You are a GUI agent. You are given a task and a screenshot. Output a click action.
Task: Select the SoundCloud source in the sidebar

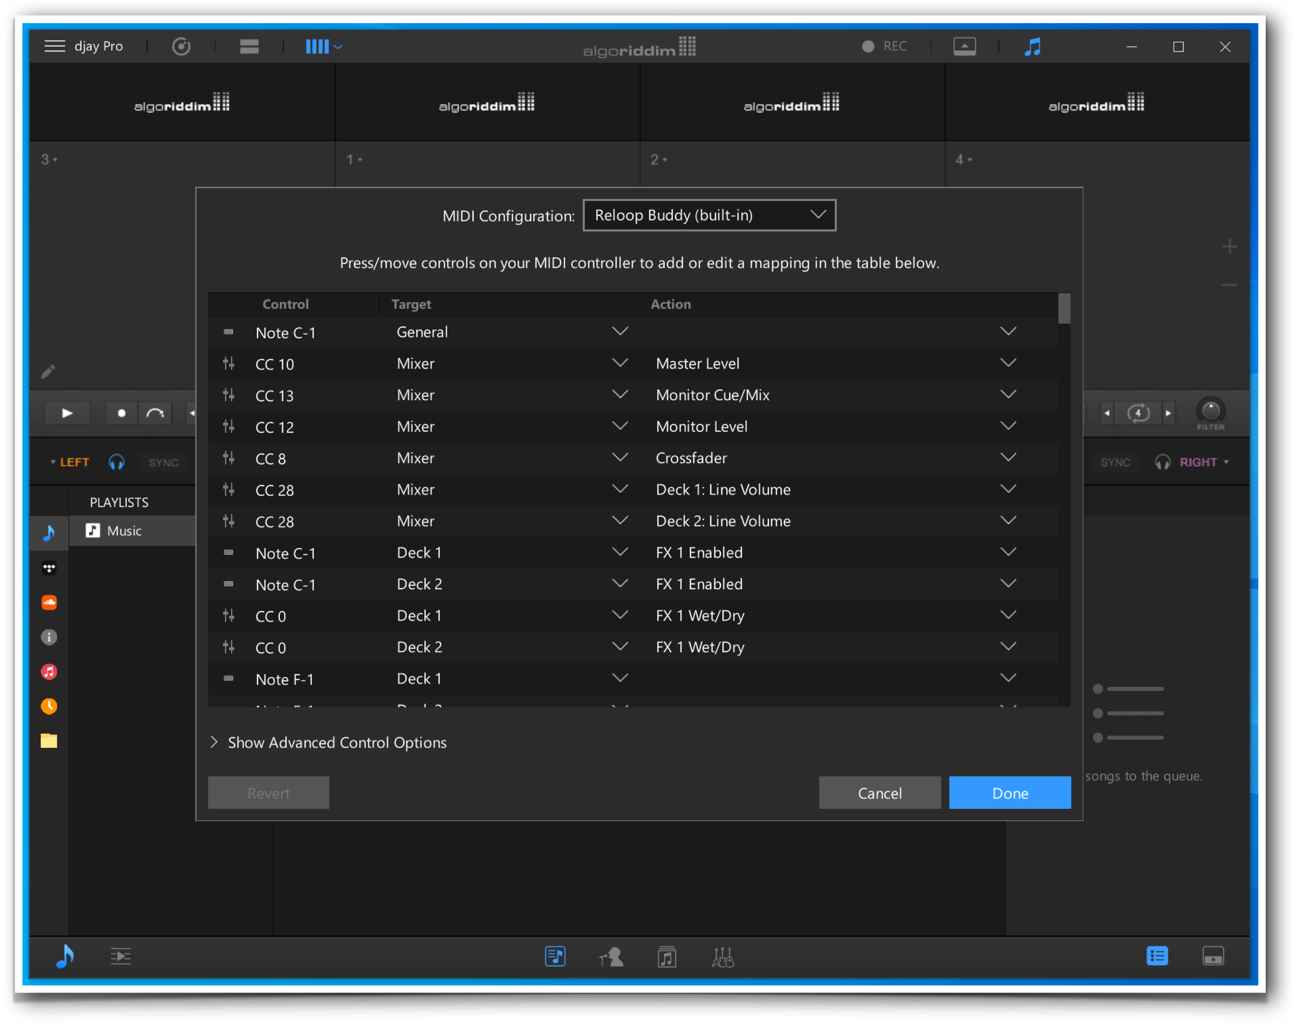coord(49,602)
